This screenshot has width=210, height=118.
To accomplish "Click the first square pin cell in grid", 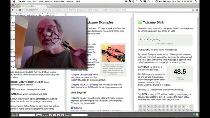I will coord(140,106).
